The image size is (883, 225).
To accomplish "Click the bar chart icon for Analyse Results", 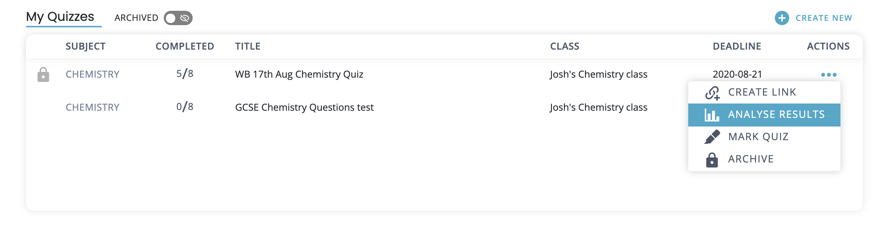I will 712,115.
